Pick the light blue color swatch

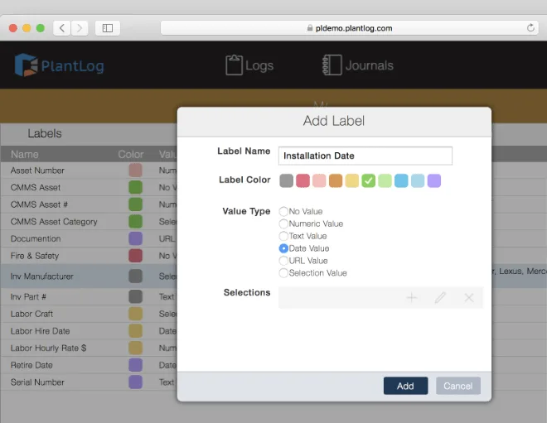pos(418,180)
